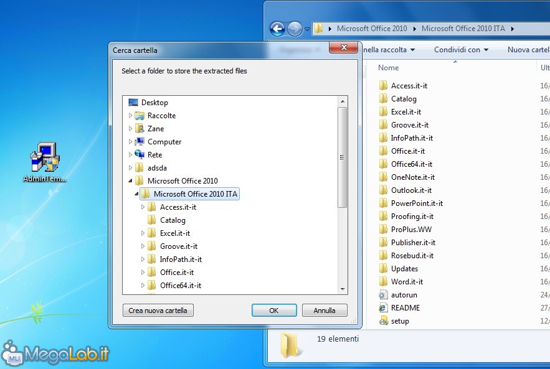Image resolution: width=550 pixels, height=369 pixels.
Task: Click the Office64.it-it folder icon in dialog tree
Action: click(152, 285)
